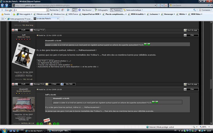Viewport: 213px width, 133px height.
Task: Click the volume speaker tray icon
Action: (x=205, y=131)
